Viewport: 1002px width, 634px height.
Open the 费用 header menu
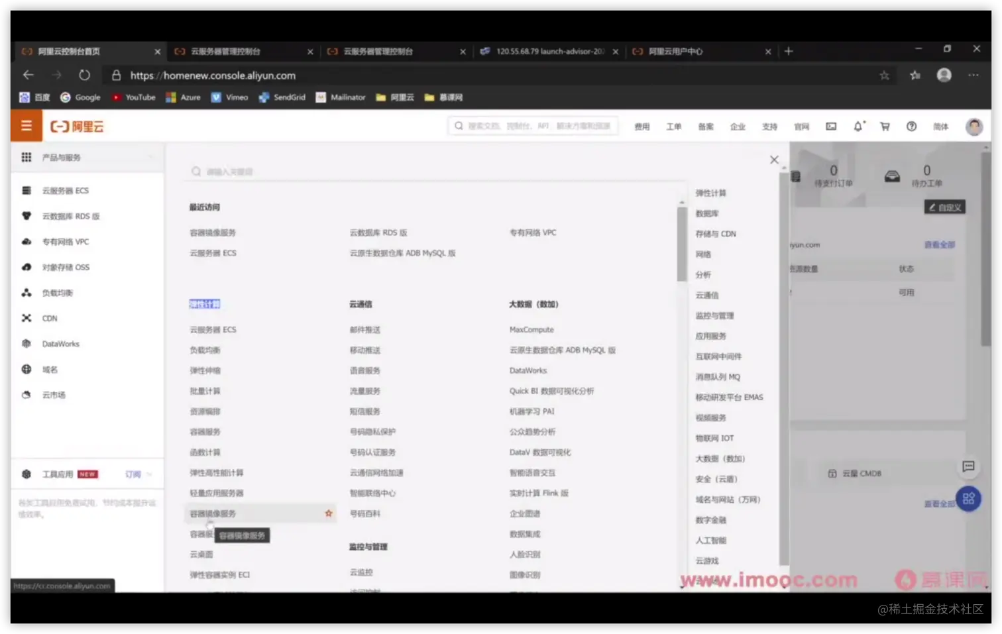click(642, 127)
